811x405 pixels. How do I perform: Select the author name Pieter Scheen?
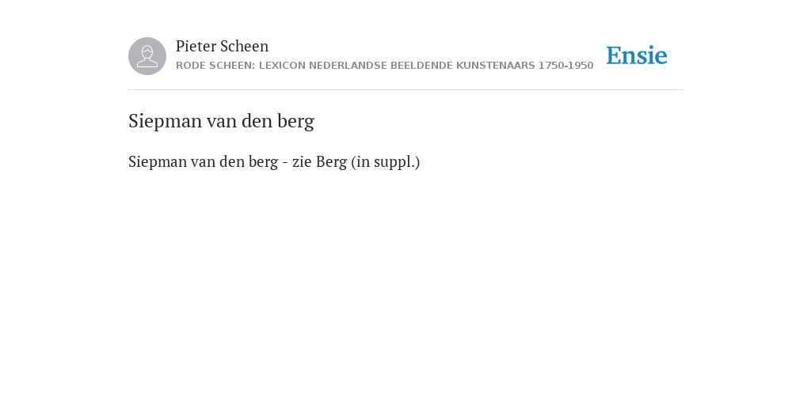(222, 46)
